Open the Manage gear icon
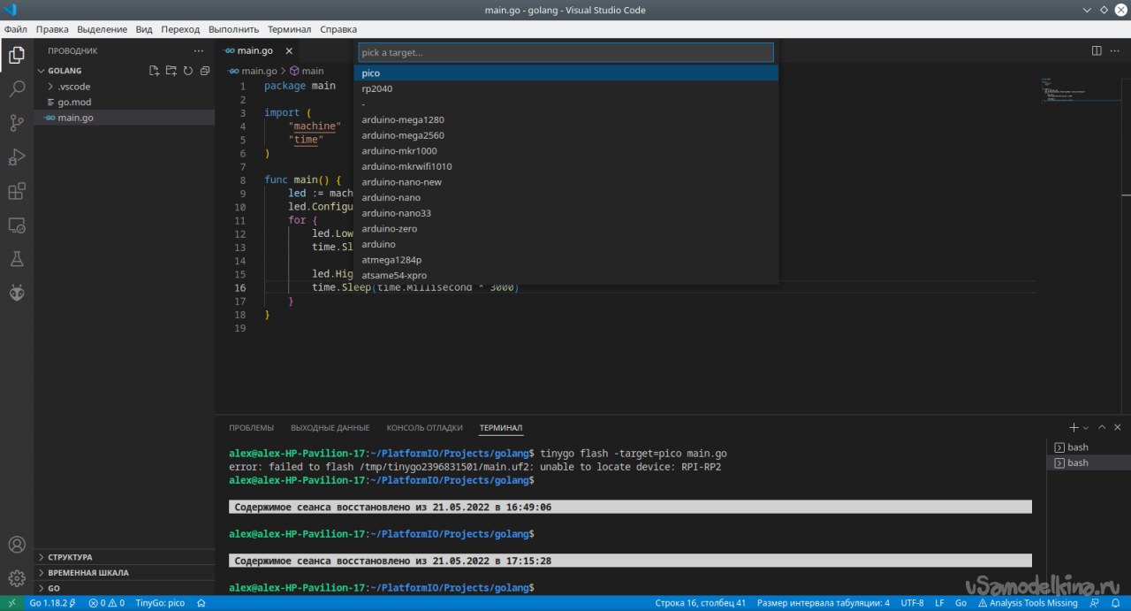 point(17,578)
